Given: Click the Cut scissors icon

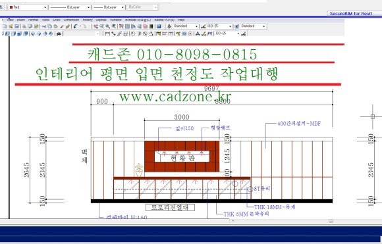Looking at the screenshot, I should [44, 26].
